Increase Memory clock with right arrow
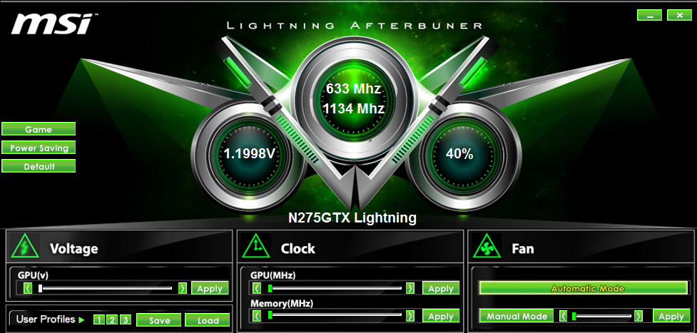The width and height of the screenshot is (697, 333). (x=410, y=316)
